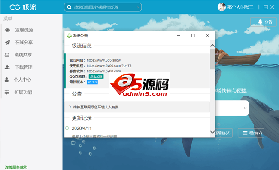Minimize the 极流 main window
This screenshot has height=170, width=279.
pyautogui.click(x=266, y=7)
